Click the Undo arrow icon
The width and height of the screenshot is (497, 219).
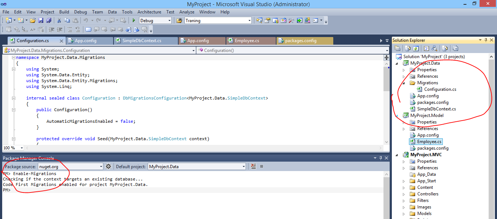click(86, 21)
